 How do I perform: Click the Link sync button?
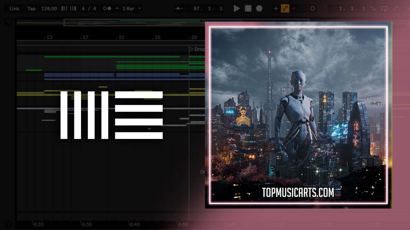pyautogui.click(x=14, y=9)
